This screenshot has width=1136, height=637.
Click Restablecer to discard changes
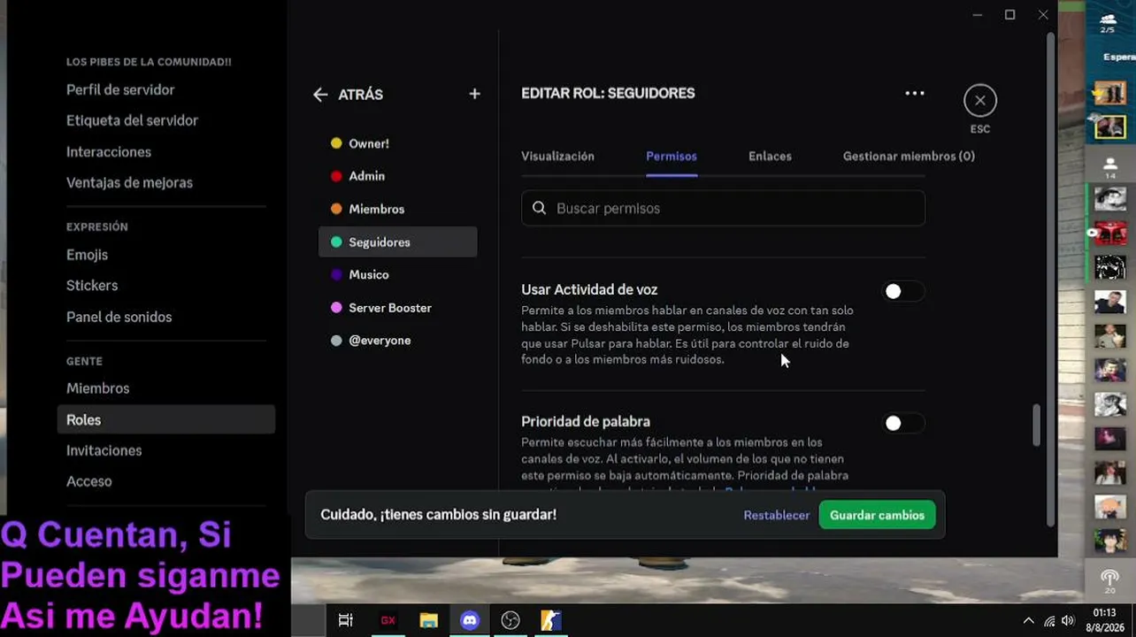(x=776, y=515)
